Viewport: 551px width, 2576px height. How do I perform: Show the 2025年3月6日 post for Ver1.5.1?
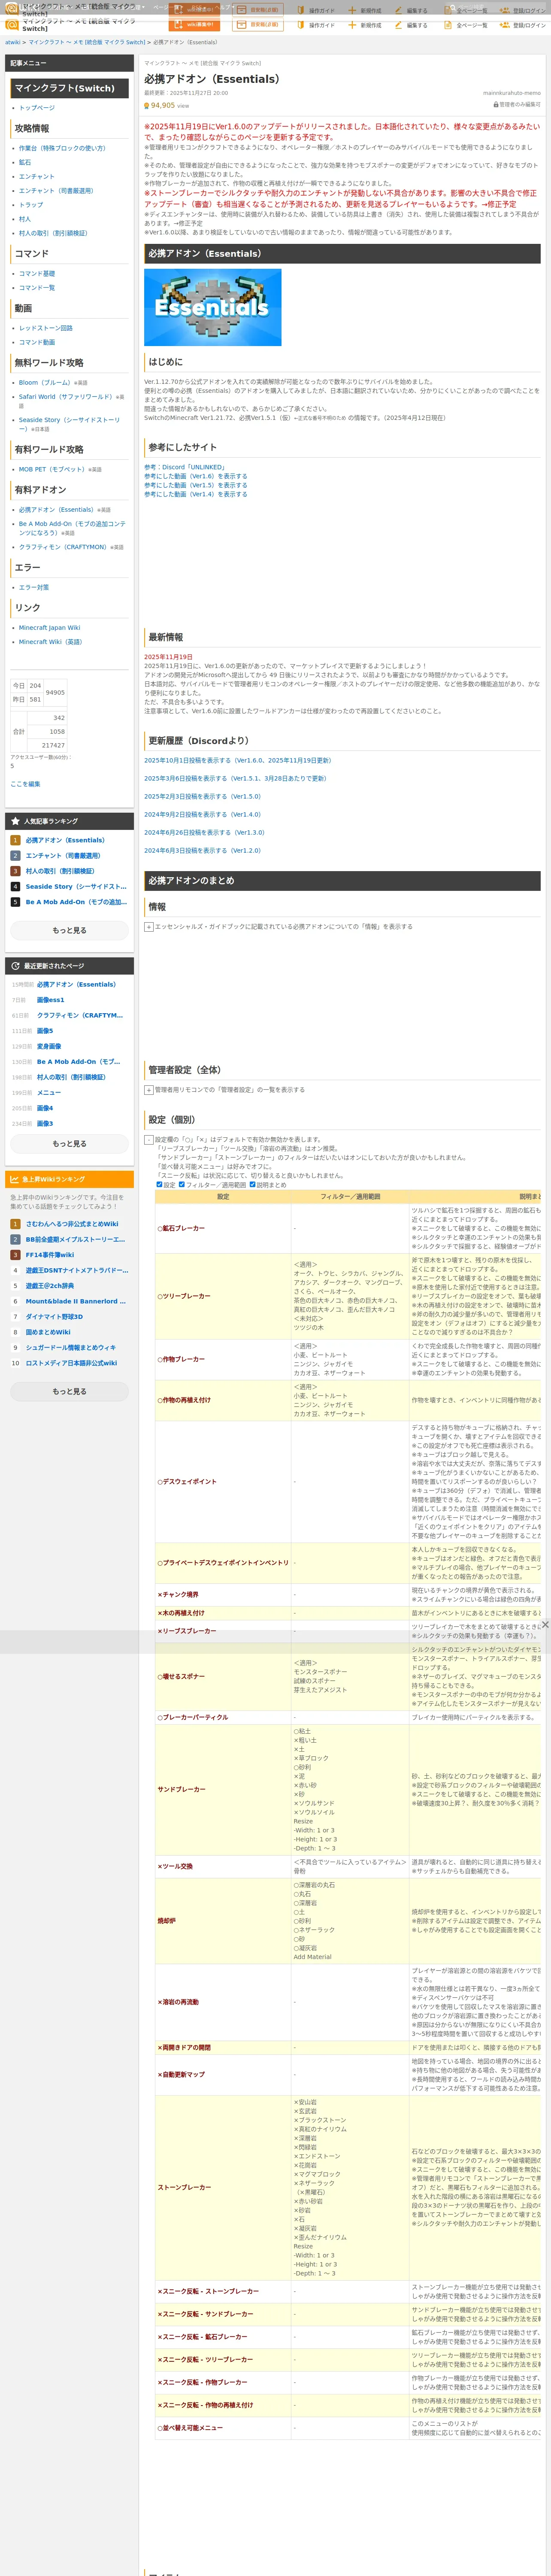tap(235, 778)
